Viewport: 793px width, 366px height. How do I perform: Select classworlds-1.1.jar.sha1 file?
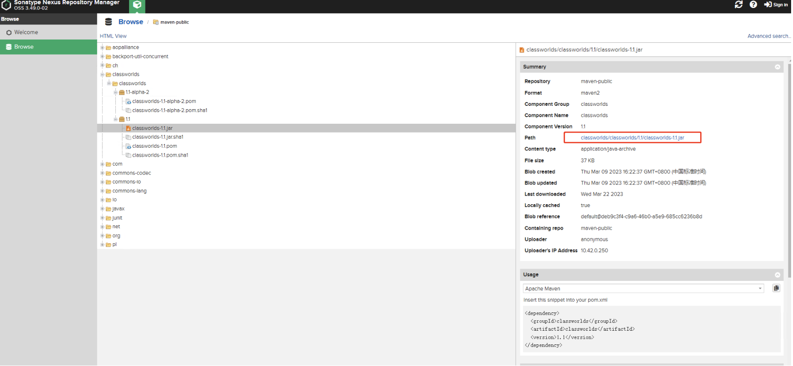[x=158, y=137]
